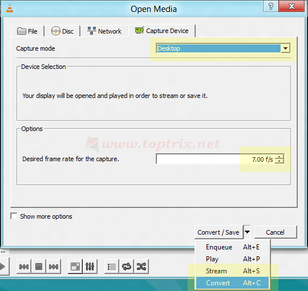Click the VLC cone icon in title bar
Image resolution: width=308 pixels, height=291 pixels.
(x=10, y=9)
